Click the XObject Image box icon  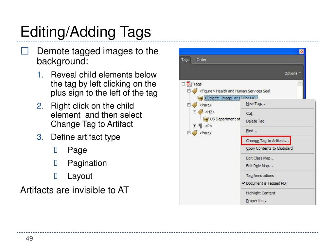(x=200, y=98)
